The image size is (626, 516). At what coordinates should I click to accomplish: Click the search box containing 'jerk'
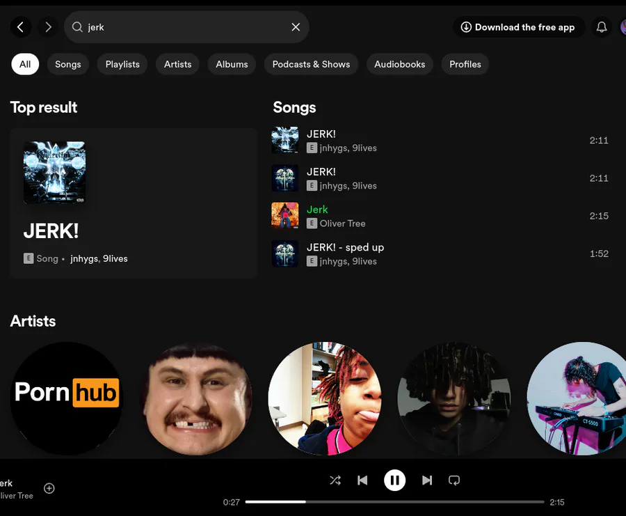pos(186,27)
